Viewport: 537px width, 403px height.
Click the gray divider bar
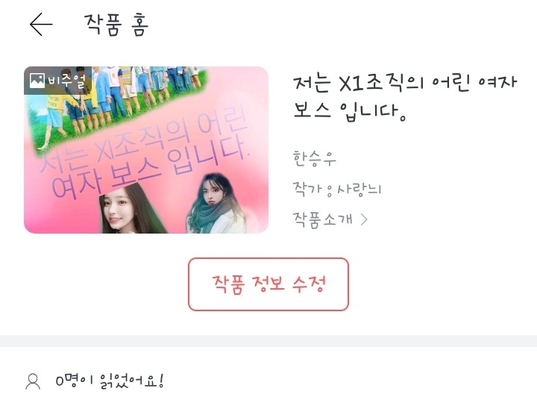268,340
